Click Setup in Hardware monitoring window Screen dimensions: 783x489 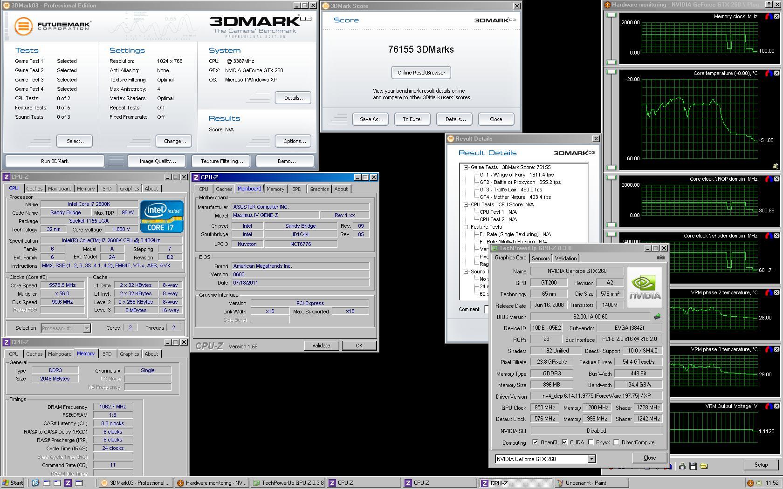click(761, 465)
